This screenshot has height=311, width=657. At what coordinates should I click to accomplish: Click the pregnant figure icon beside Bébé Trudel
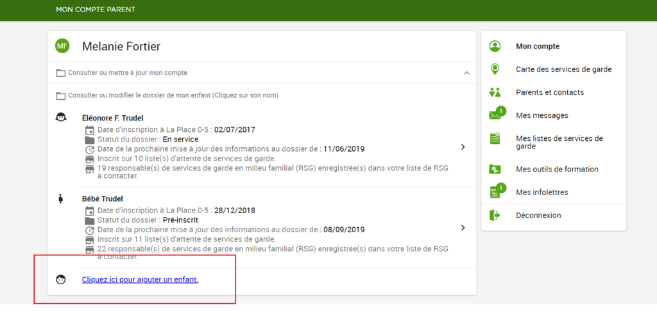(61, 199)
